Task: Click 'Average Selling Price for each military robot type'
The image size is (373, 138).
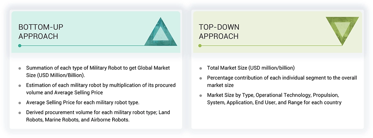Action: click(x=82, y=103)
